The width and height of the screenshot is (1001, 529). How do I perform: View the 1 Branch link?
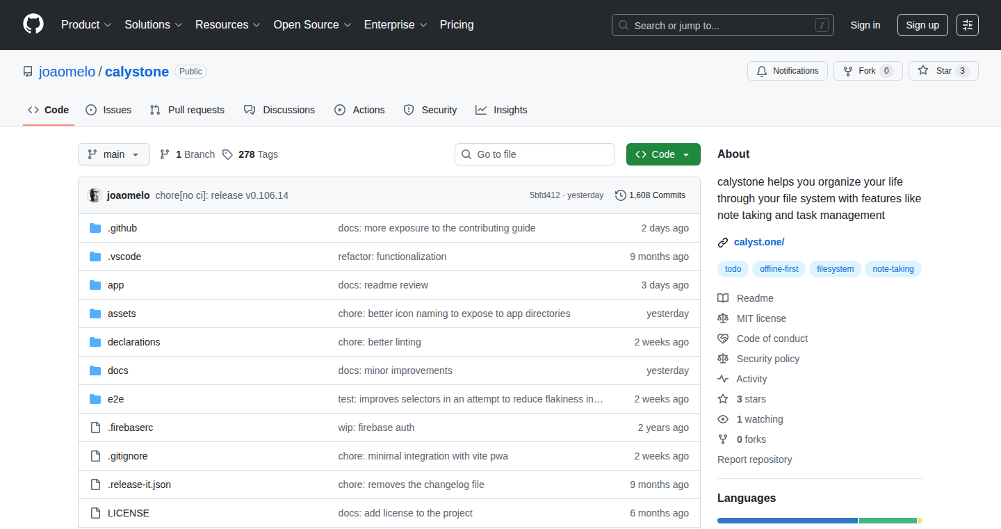coord(188,154)
